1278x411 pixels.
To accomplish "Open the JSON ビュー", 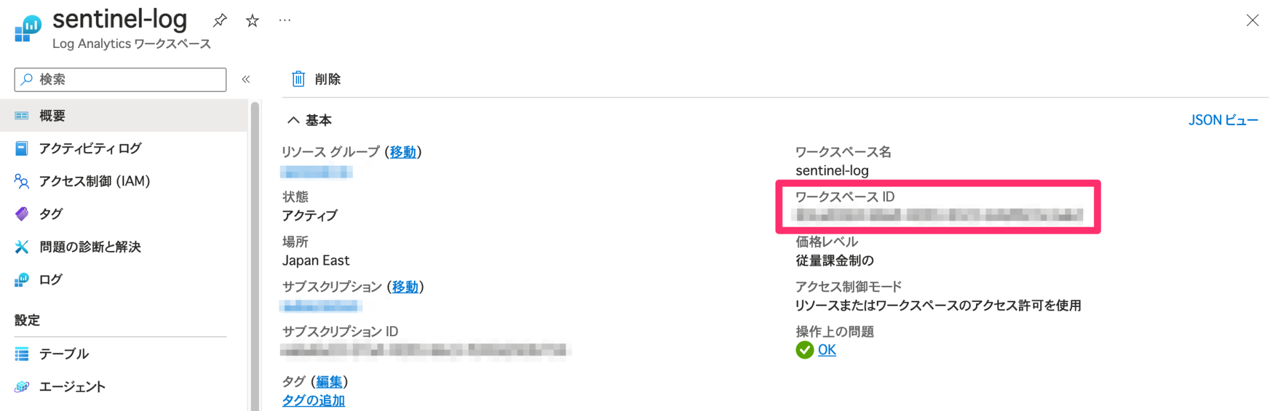I will click(1222, 120).
